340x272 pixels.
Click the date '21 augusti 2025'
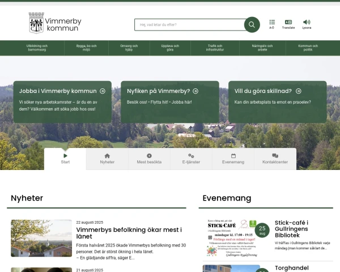(90, 270)
